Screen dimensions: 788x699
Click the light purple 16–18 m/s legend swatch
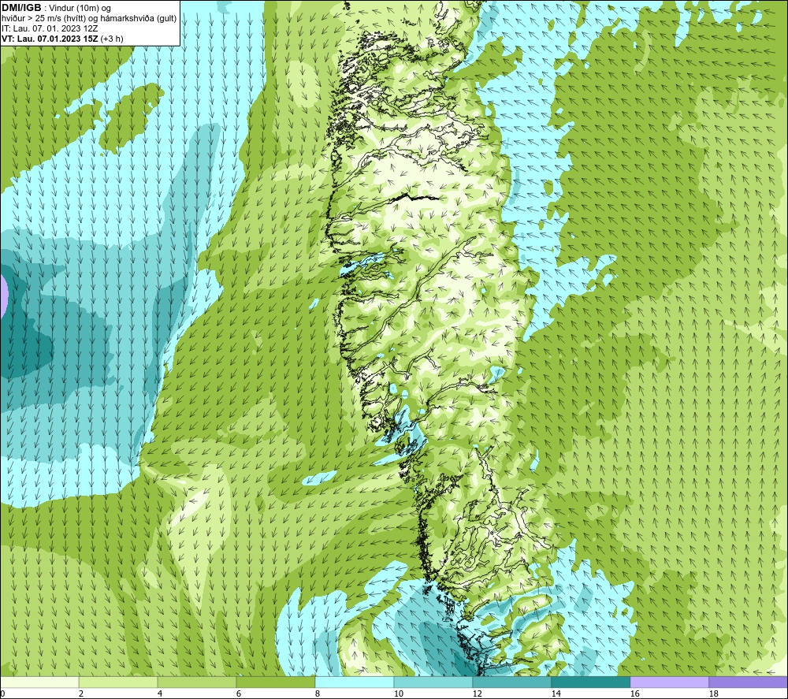point(669,682)
